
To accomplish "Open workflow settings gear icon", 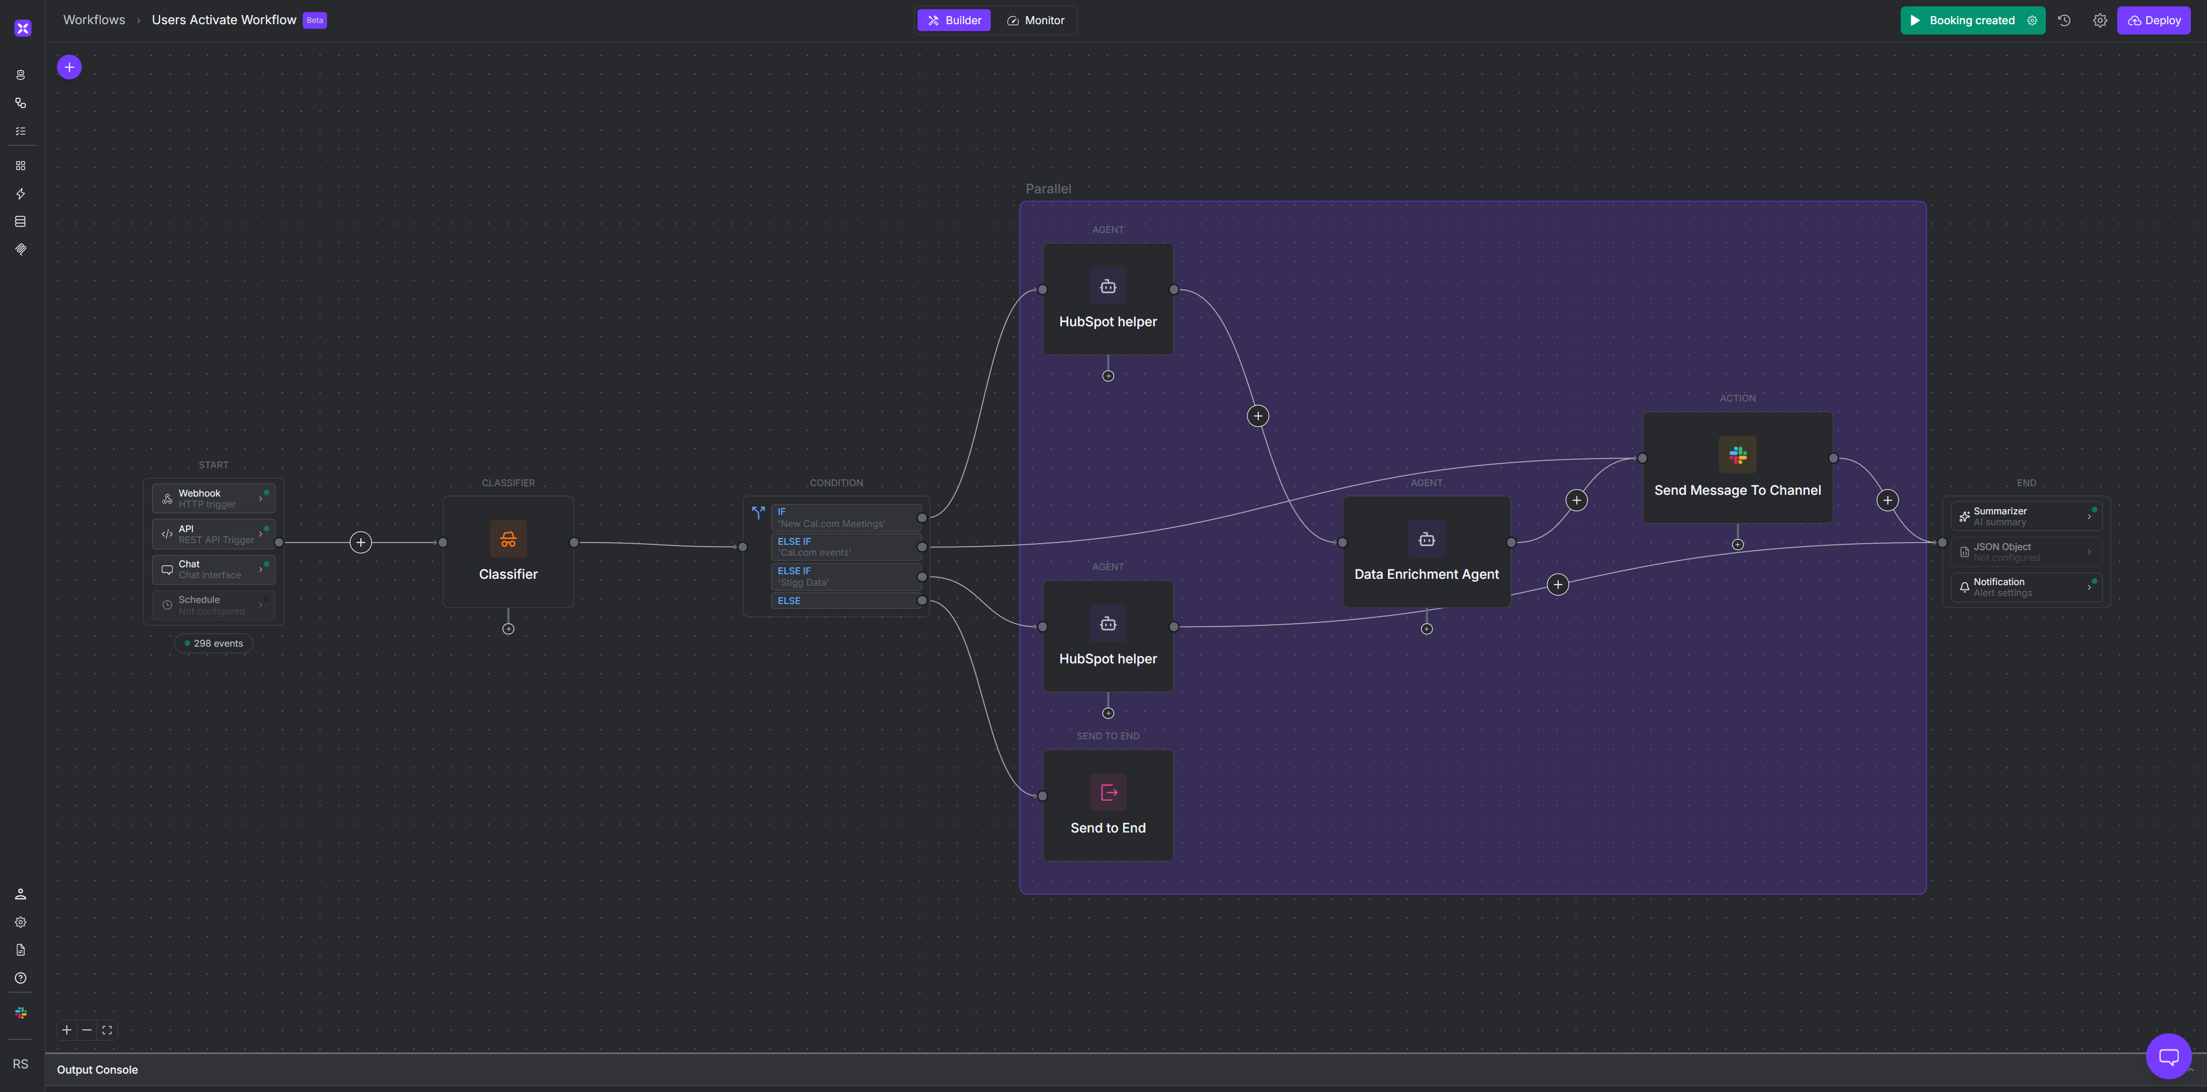I will pos(2100,21).
